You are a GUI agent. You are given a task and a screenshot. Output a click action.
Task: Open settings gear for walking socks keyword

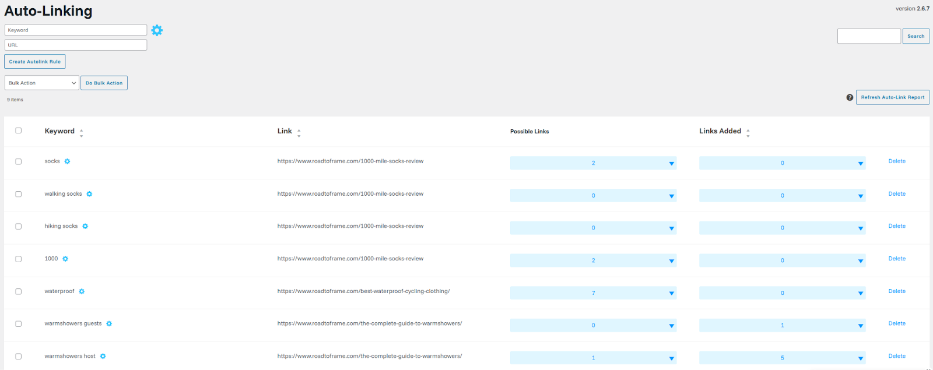(89, 194)
